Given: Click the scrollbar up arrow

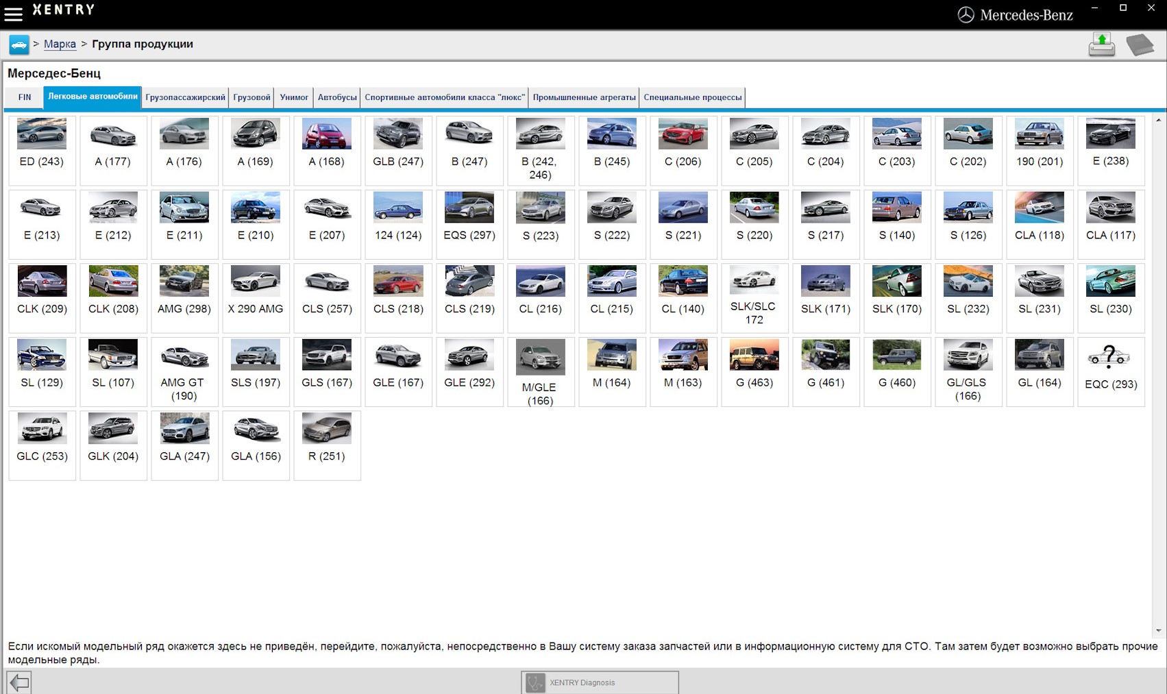Looking at the screenshot, I should tap(1158, 120).
